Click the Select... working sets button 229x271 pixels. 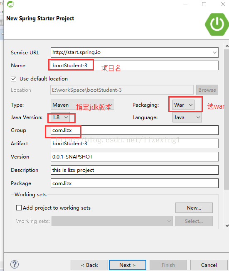(194, 221)
